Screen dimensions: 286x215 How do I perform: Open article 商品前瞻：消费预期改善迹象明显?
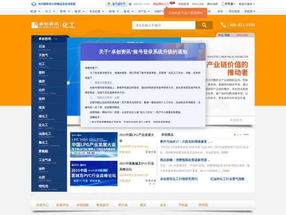pos(185,160)
